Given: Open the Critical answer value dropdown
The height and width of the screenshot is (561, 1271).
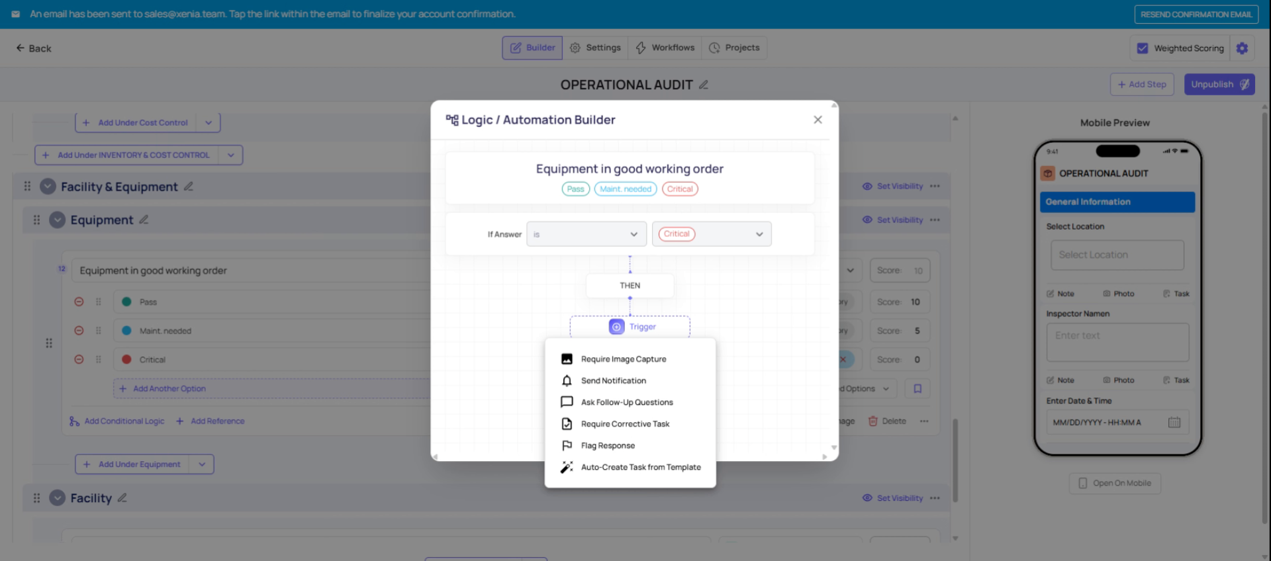Looking at the screenshot, I should coord(711,234).
